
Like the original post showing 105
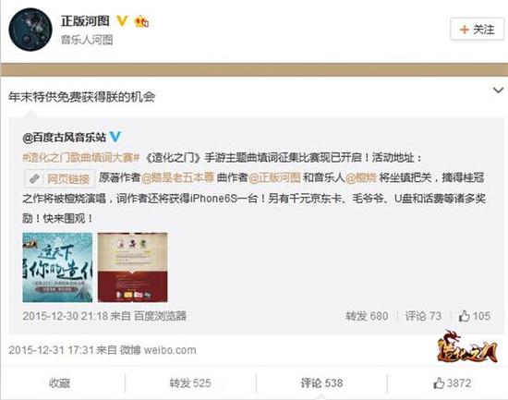pos(475,316)
